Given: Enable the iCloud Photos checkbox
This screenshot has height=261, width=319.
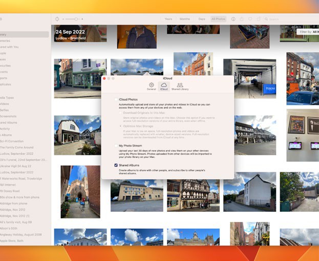Looking at the screenshot, I should 116,99.
